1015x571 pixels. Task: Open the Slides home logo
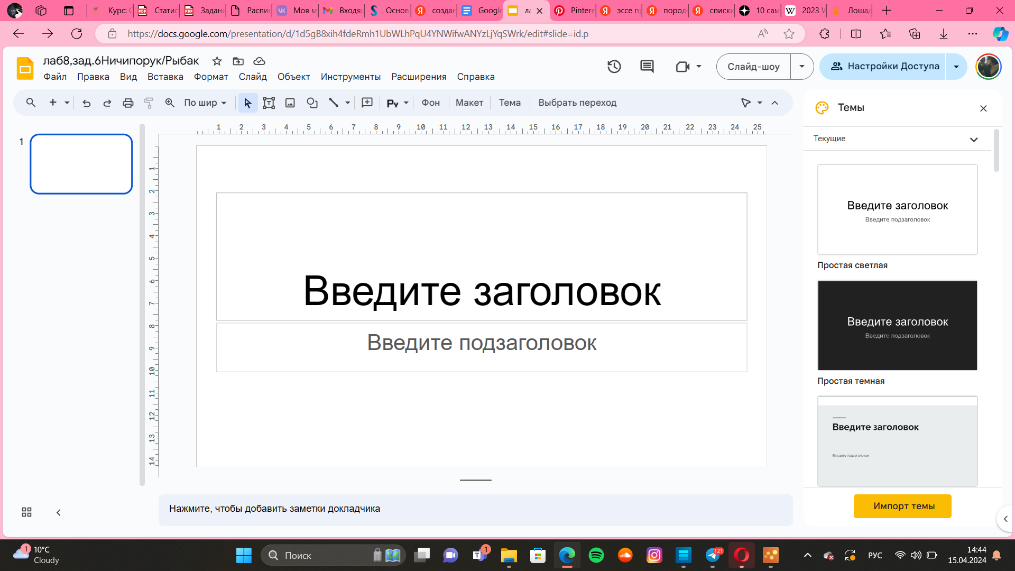pos(25,68)
